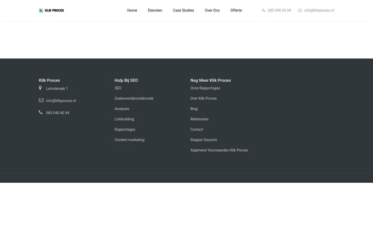The height and width of the screenshot is (233, 373).
Task: Click the green phone icon in header
Action: pos(264,10)
